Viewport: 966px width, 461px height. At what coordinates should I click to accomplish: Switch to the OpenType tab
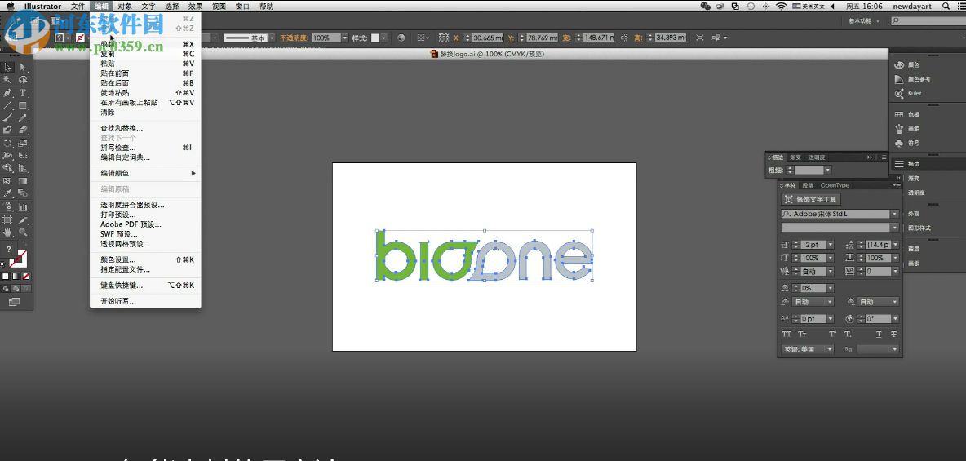point(835,185)
